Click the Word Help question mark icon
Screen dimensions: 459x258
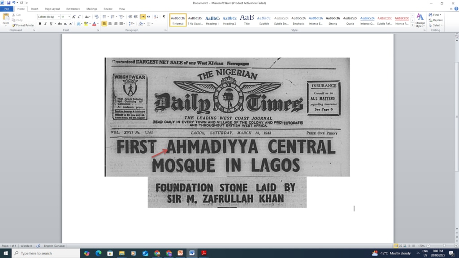point(456,9)
